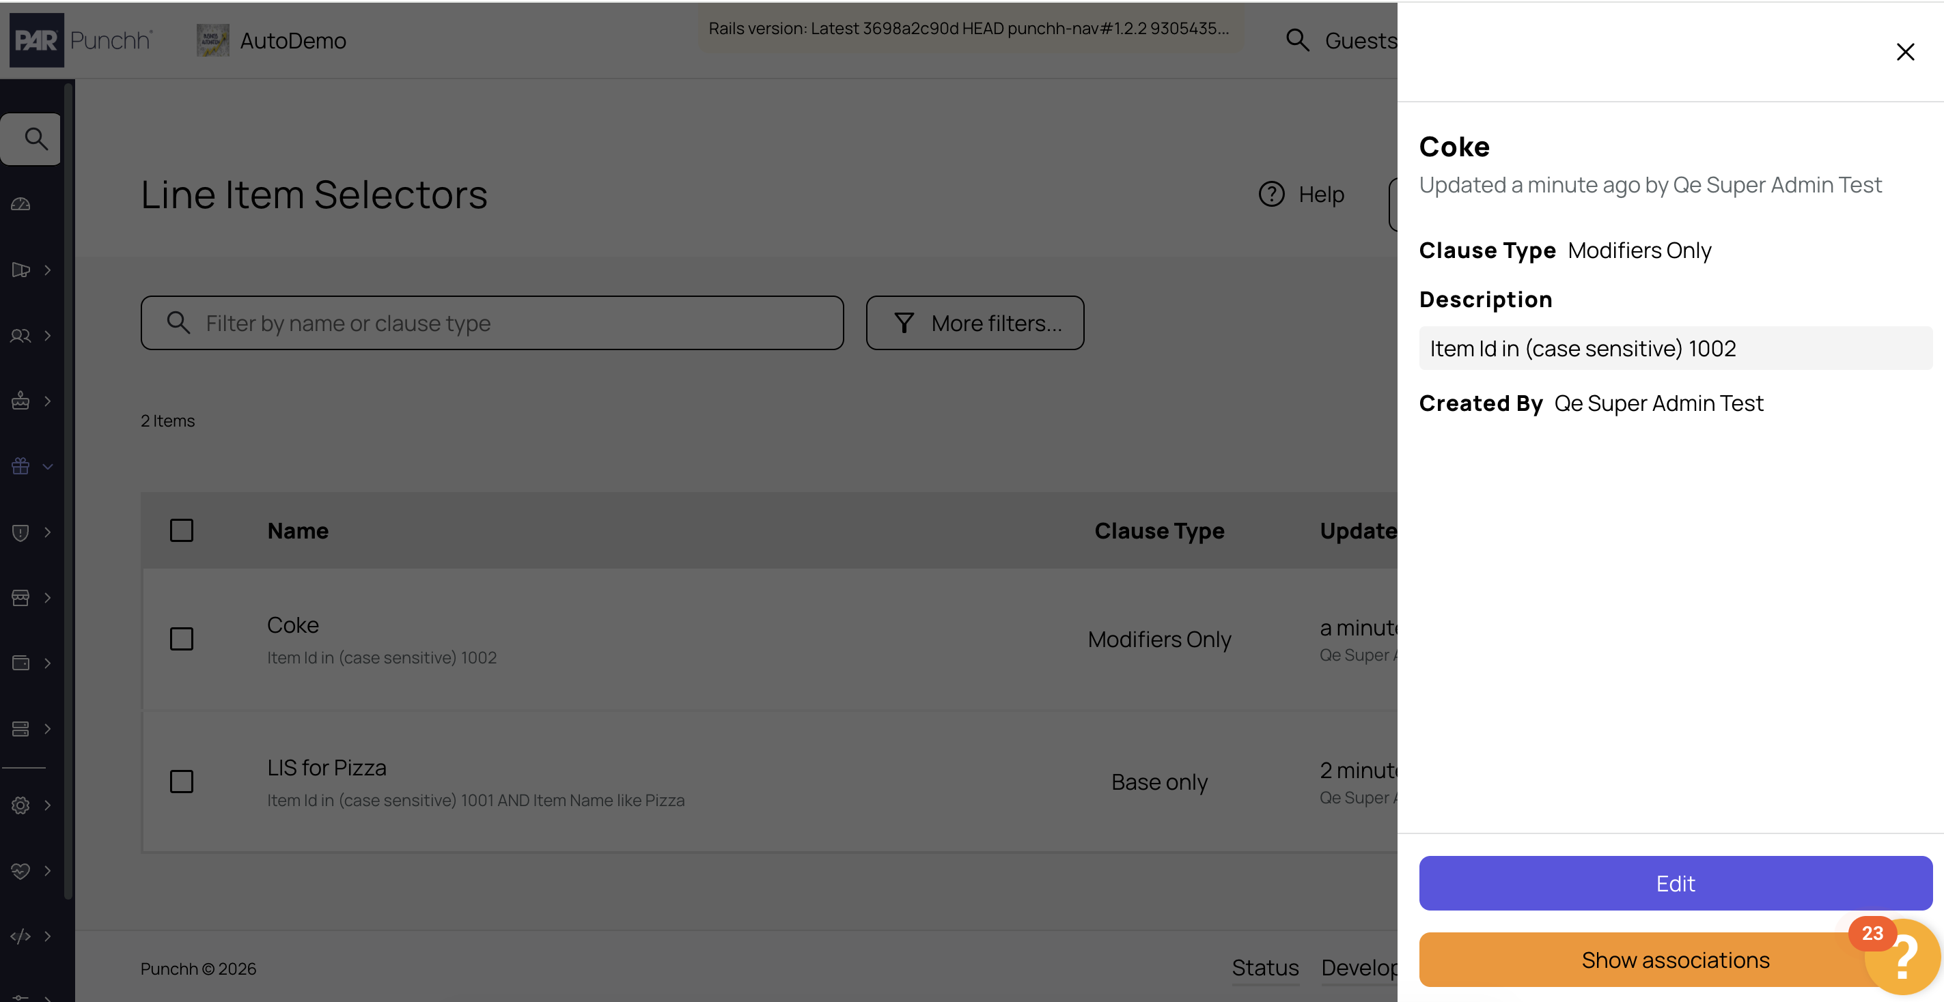Click the gift box icon in sidebar
Image resolution: width=1944 pixels, height=1002 pixels.
(20, 467)
